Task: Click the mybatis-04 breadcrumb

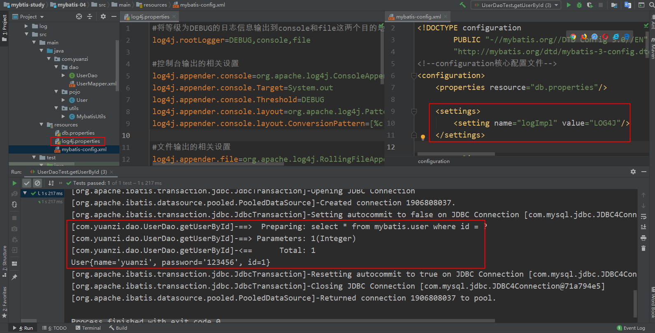Action: 68,5
